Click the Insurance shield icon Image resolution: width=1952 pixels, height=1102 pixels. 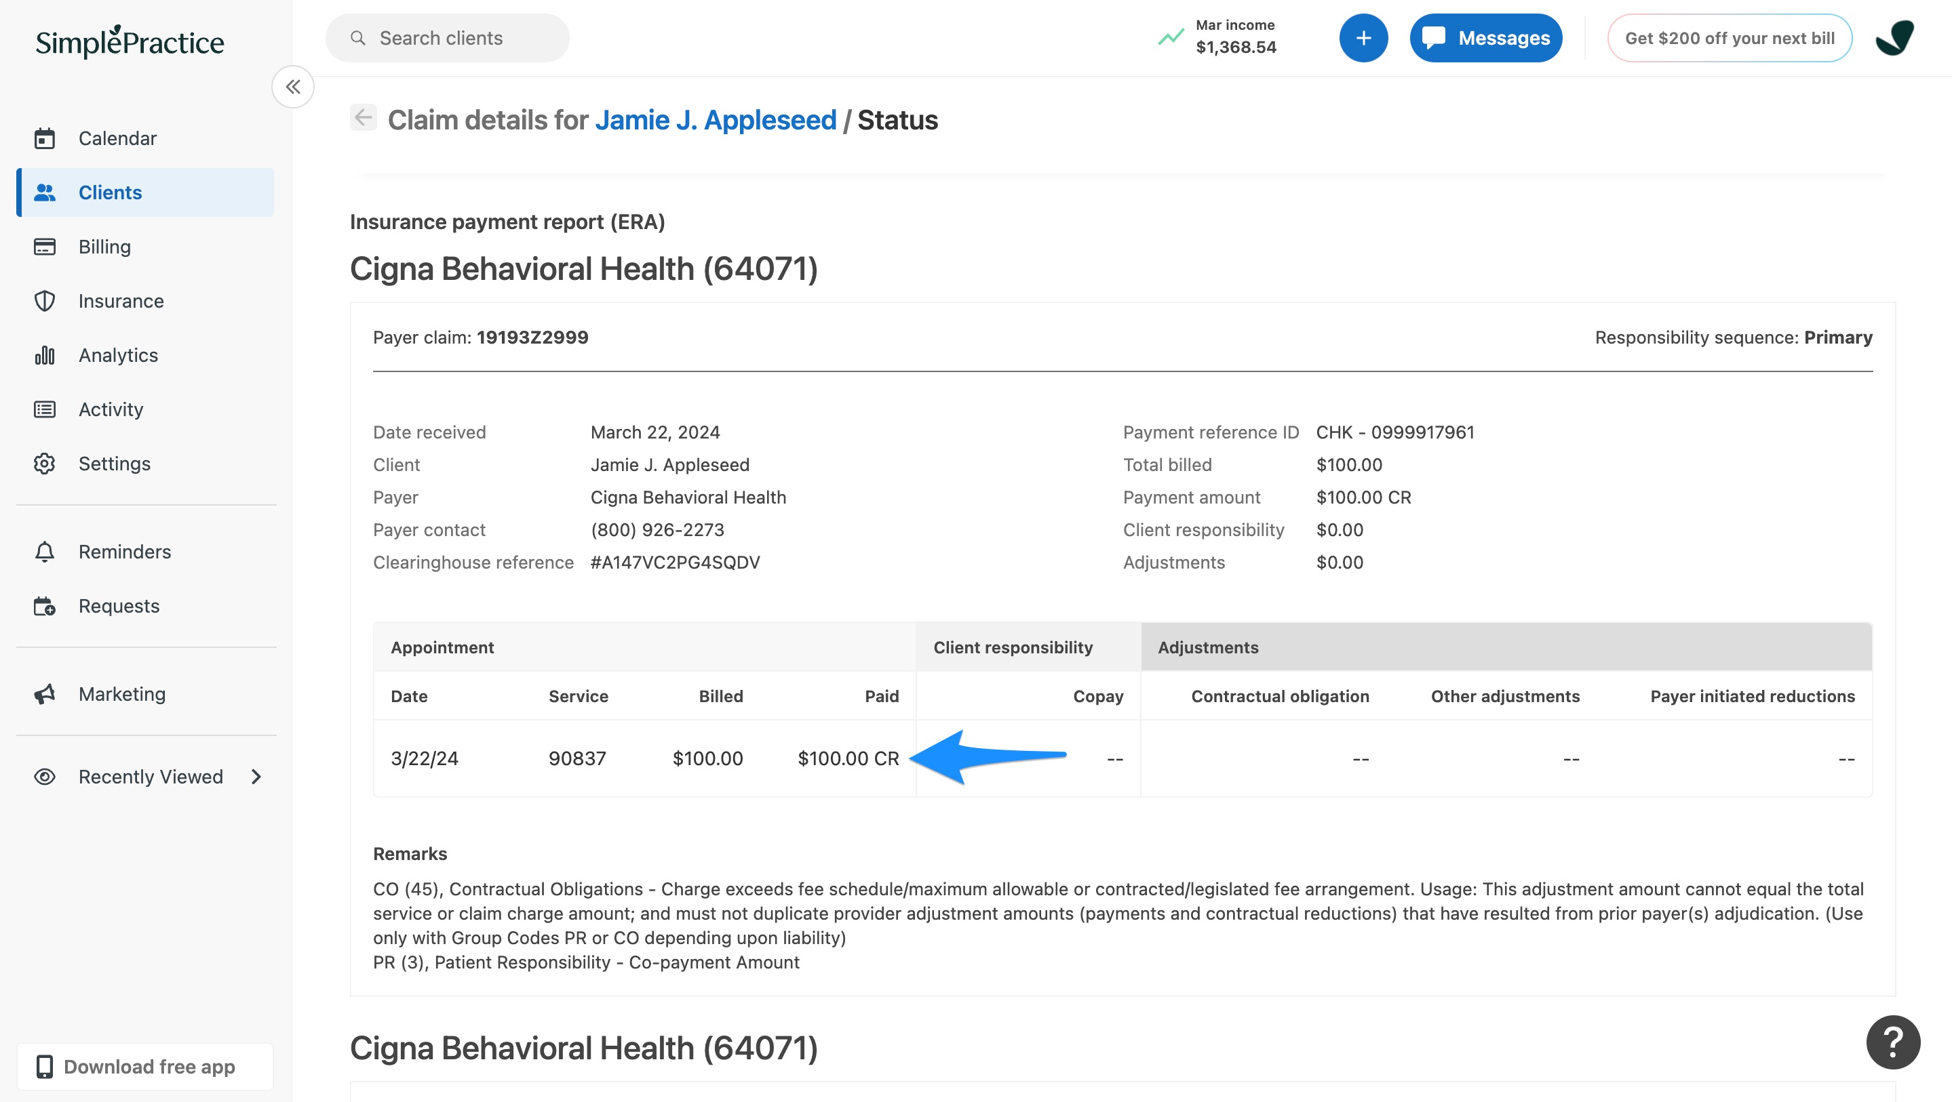pos(45,301)
